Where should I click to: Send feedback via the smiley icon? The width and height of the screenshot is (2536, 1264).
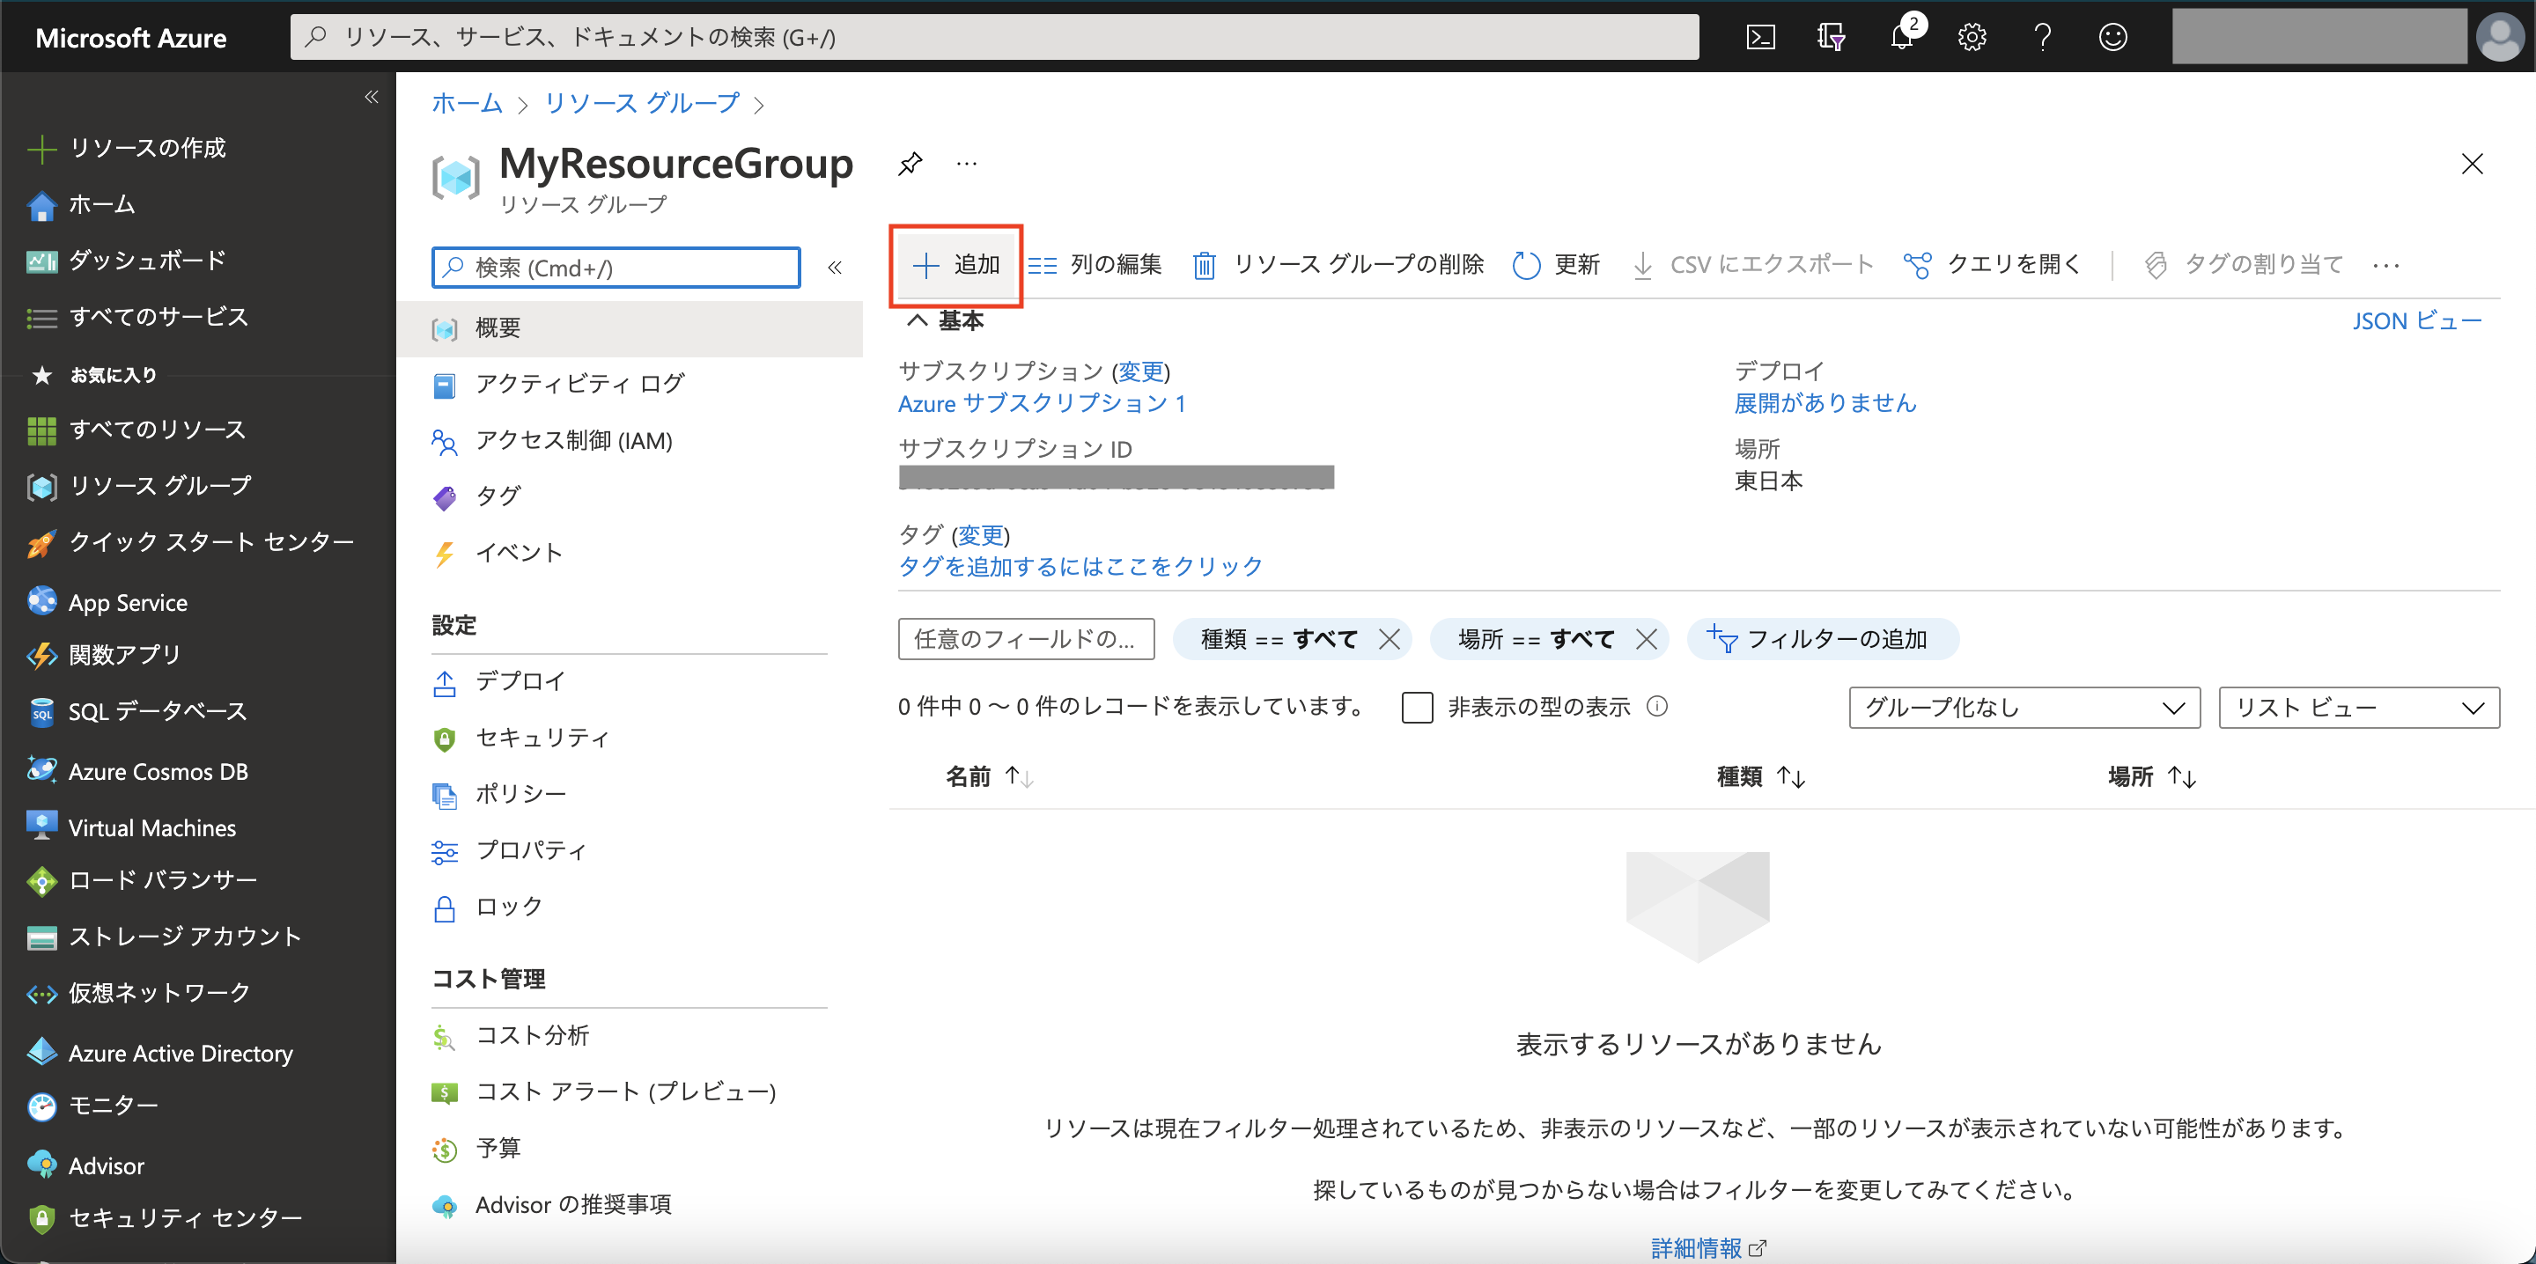pyautogui.click(x=2112, y=36)
